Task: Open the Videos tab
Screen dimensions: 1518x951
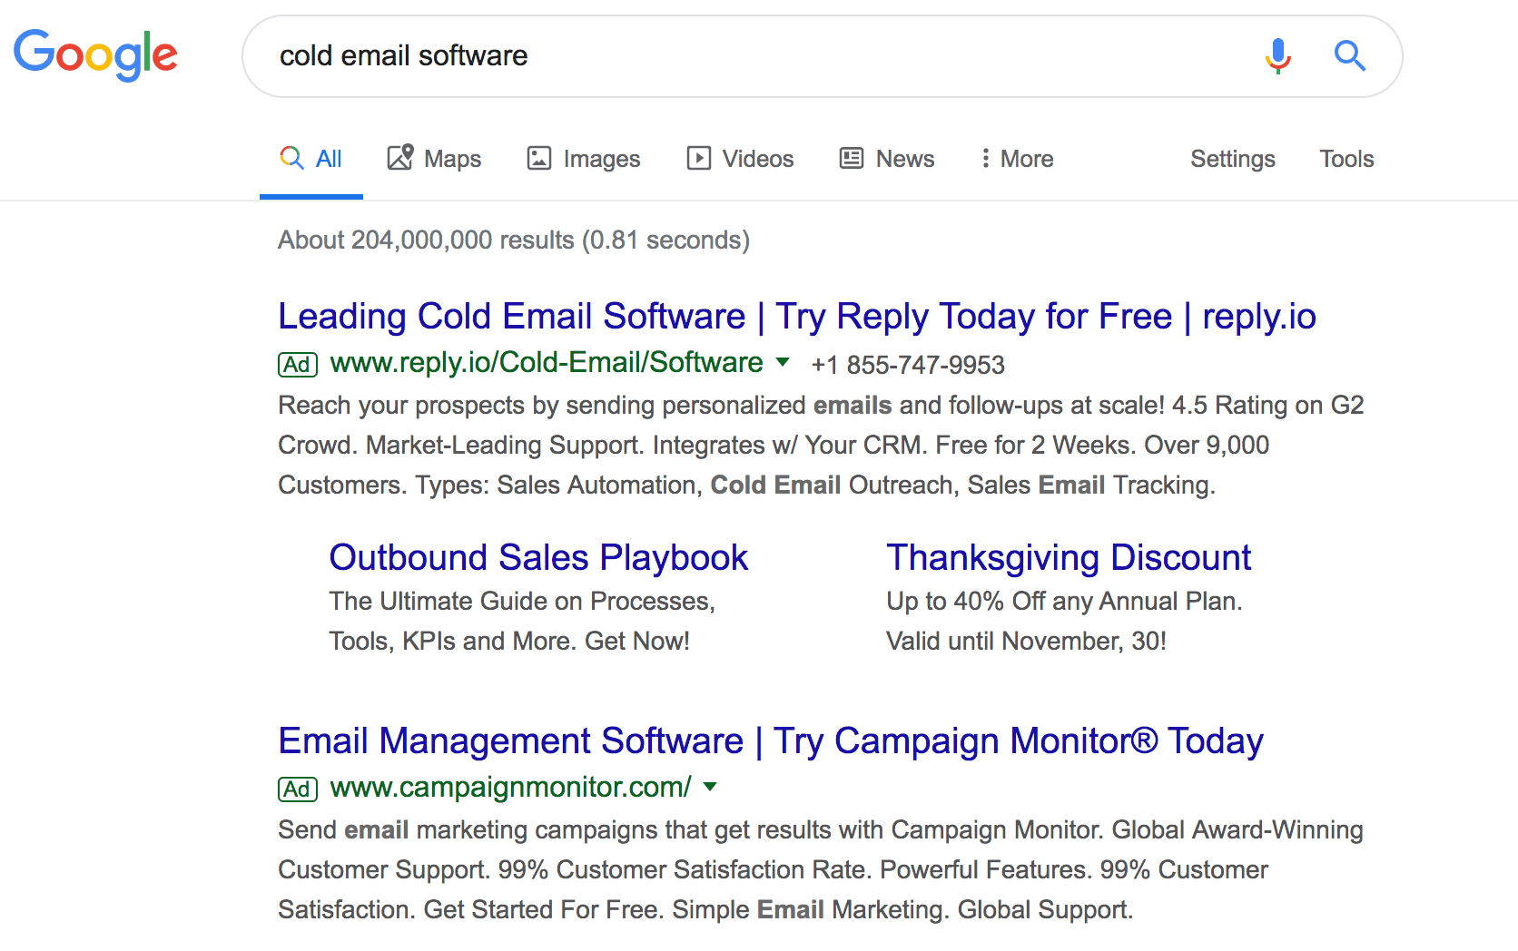Action: coord(740,159)
